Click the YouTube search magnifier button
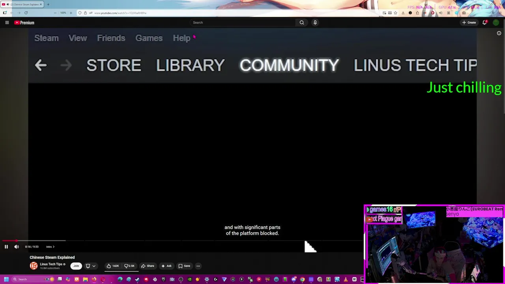This screenshot has width=505, height=284. click(302, 22)
